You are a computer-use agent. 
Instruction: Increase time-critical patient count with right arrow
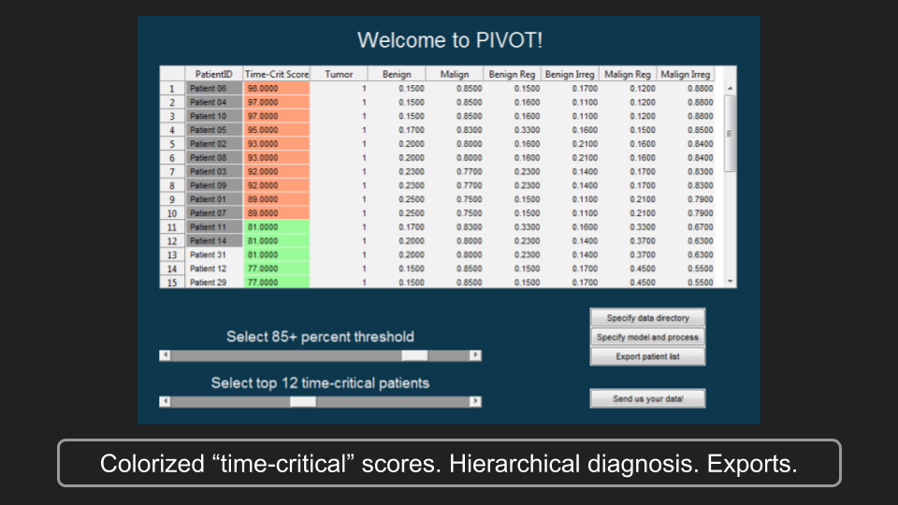click(475, 402)
